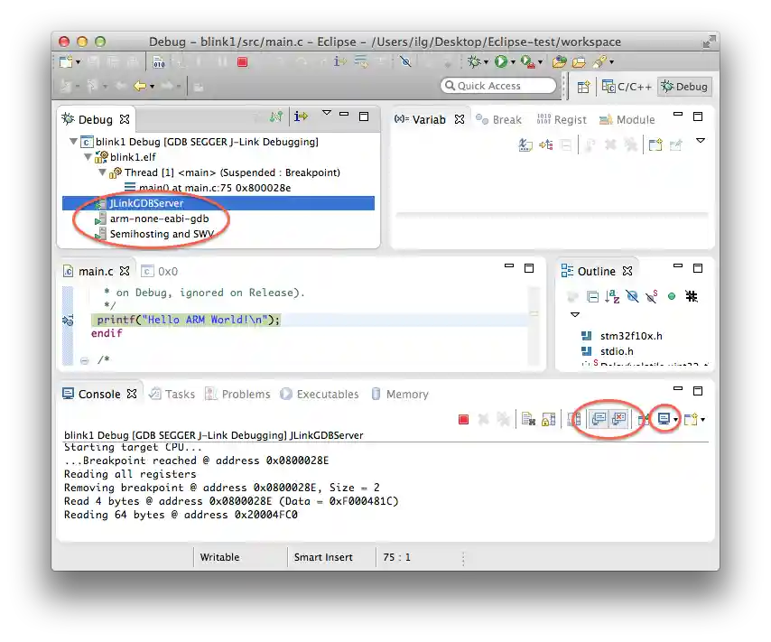
Task: Click Collapse All in Variables view
Action: 566,144
